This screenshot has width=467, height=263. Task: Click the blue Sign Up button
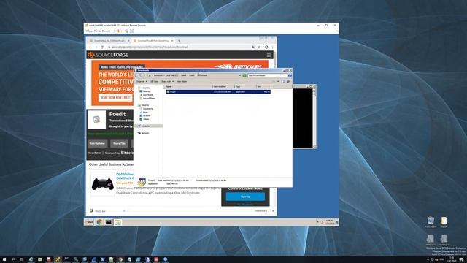coord(245,197)
